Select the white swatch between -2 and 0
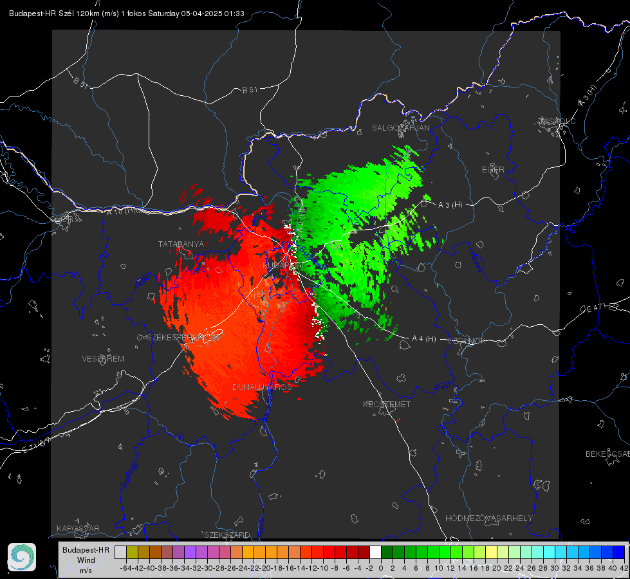 pyautogui.click(x=375, y=552)
